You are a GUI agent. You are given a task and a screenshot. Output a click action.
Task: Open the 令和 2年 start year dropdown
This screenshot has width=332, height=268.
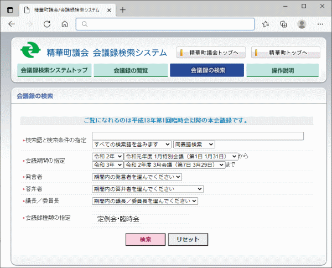tap(108, 157)
